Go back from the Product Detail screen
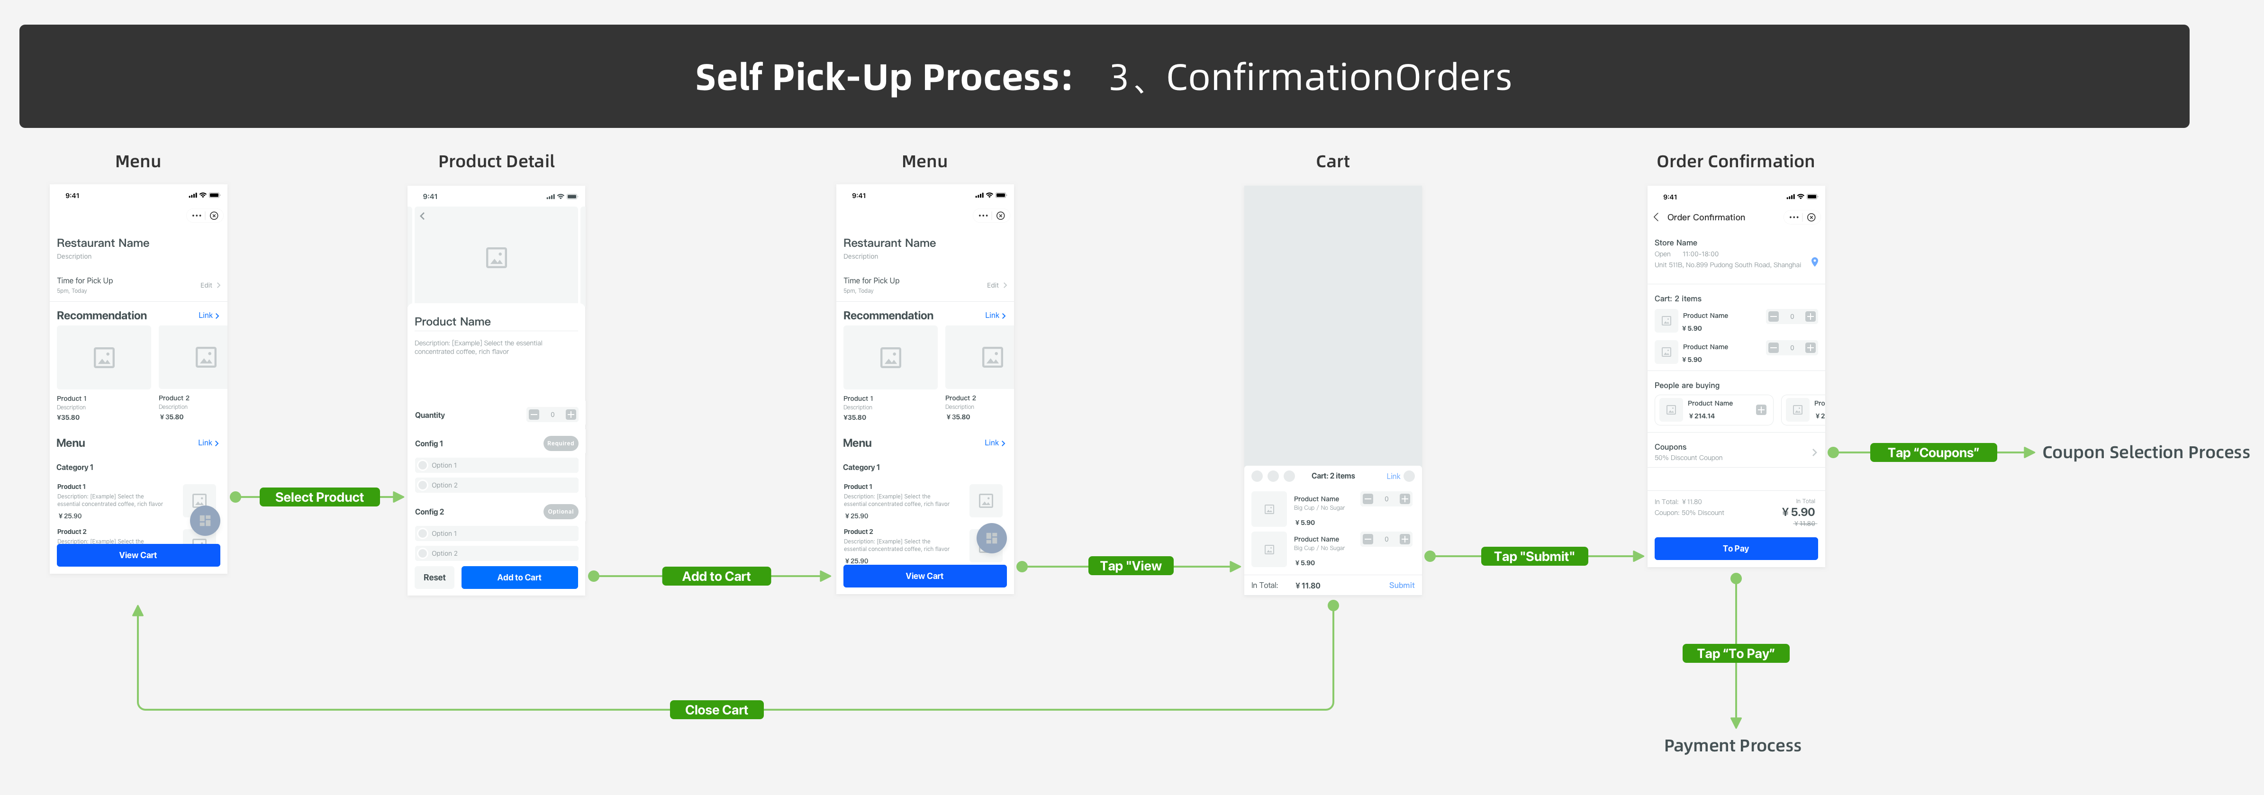2264x795 pixels. tap(423, 216)
